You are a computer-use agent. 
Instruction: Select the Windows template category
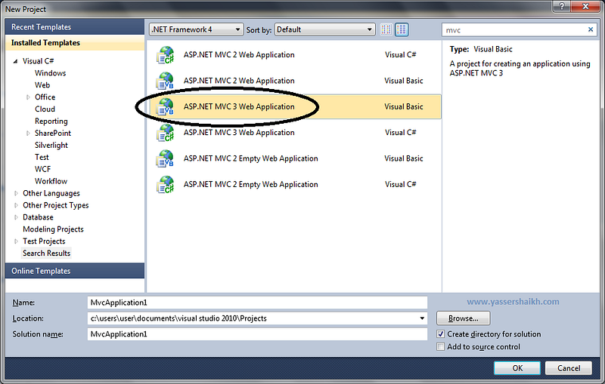click(50, 73)
